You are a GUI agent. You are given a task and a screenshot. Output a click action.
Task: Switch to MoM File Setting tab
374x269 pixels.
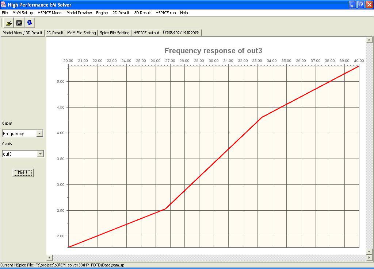tap(81, 33)
